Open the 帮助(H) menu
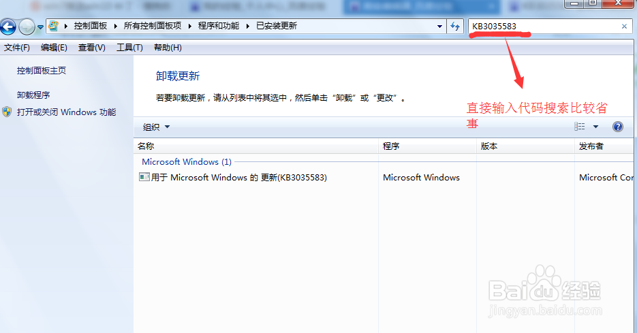 coord(168,48)
